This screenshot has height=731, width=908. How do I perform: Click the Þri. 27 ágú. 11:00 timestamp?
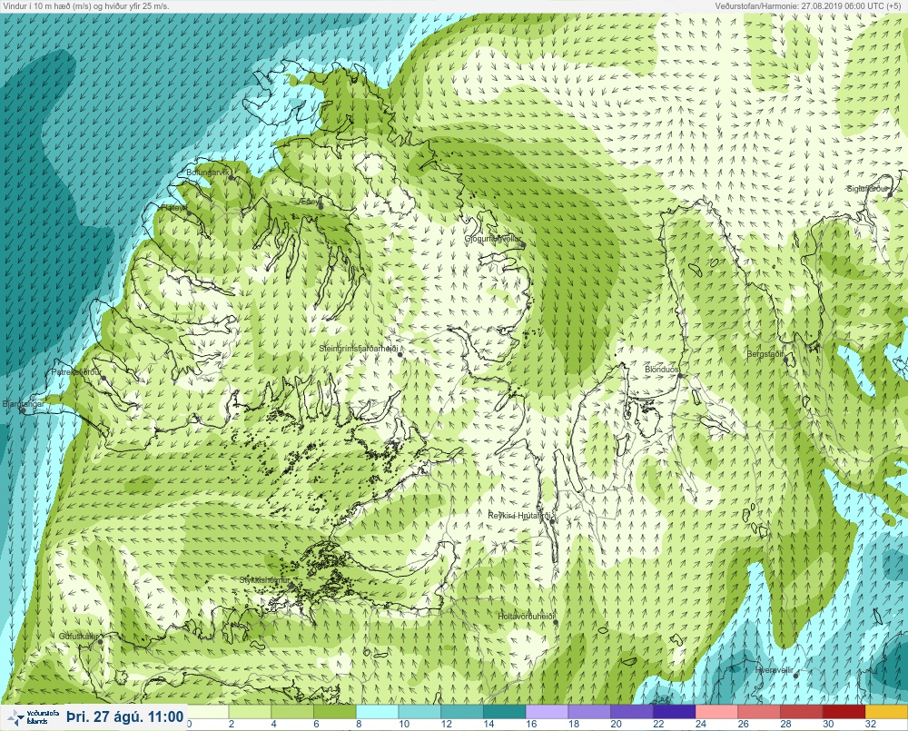point(125,717)
